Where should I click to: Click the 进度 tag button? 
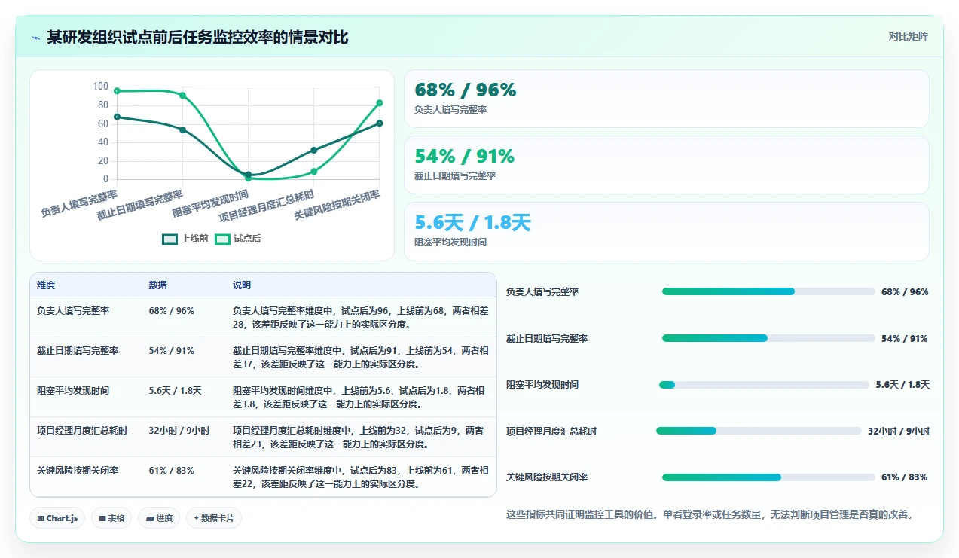(159, 518)
